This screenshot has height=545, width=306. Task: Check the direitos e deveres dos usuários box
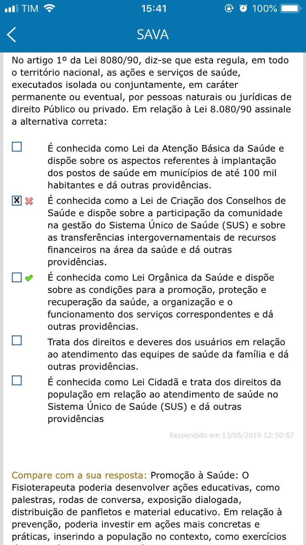pyautogui.click(x=17, y=340)
